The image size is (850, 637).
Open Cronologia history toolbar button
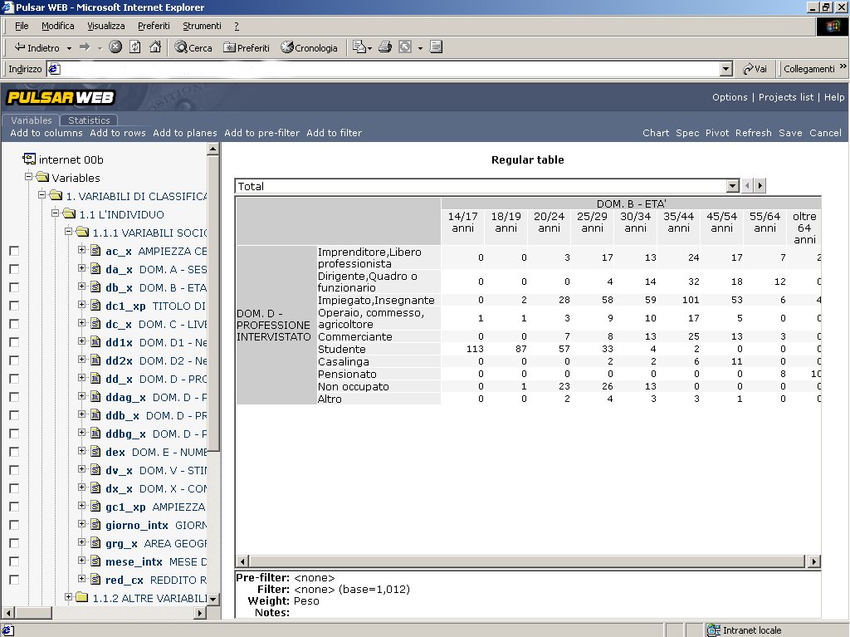point(310,48)
